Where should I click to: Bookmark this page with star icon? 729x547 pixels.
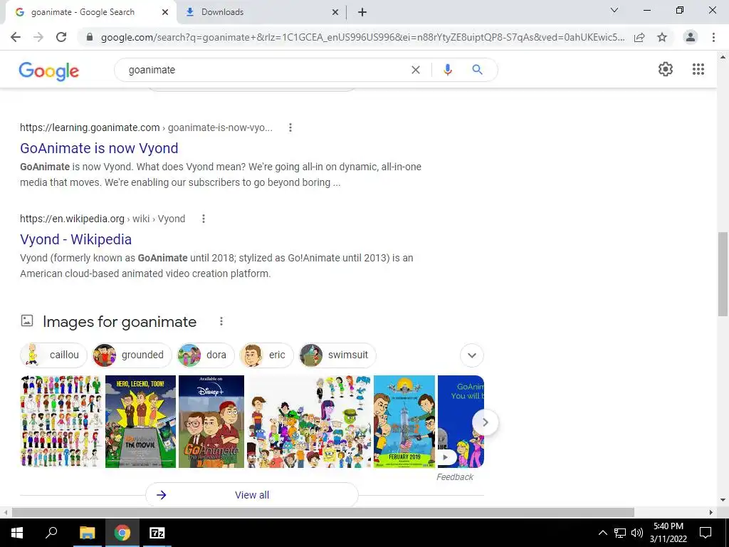[662, 37]
